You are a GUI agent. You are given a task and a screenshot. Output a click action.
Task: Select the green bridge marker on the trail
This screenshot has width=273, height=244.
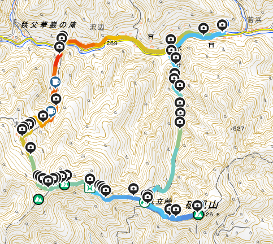coord(90,188)
